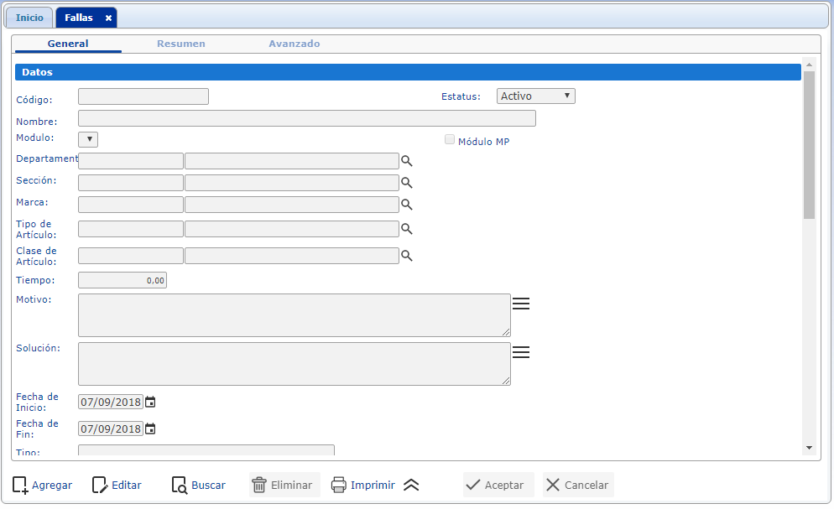834x509 pixels.
Task: Enable the Módulo MP checkbox
Action: coord(451,140)
